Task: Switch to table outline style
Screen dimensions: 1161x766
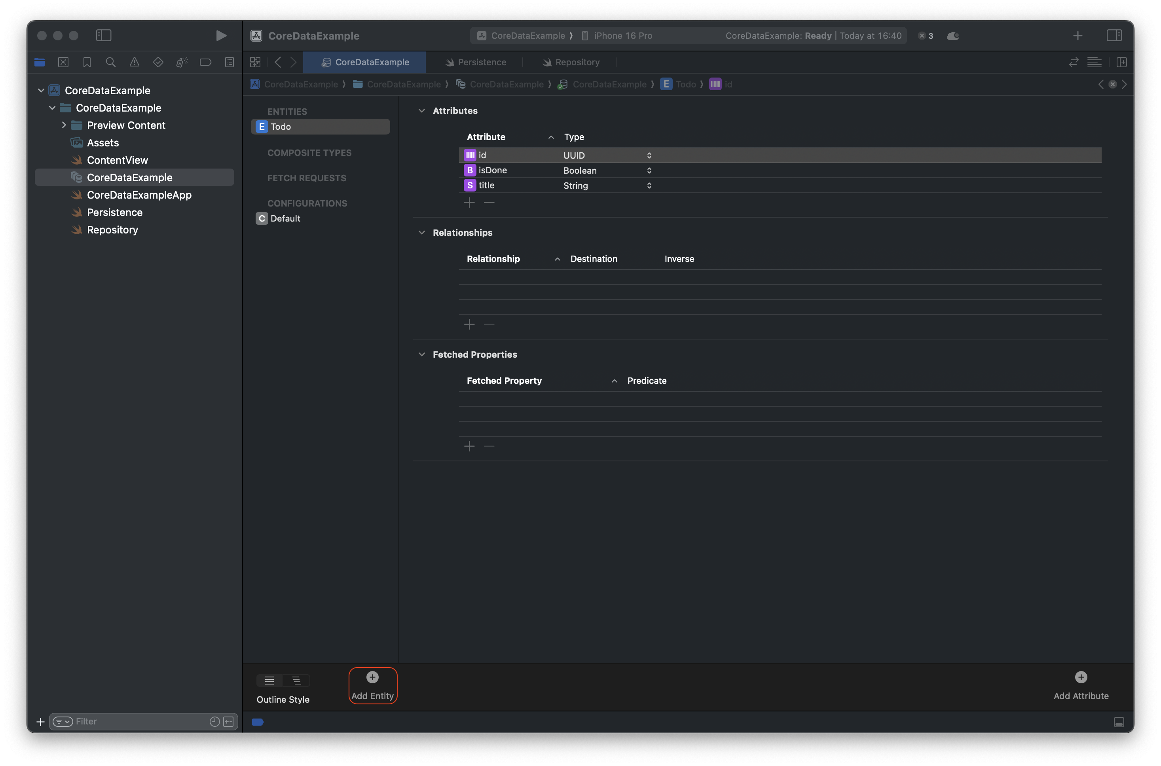Action: (269, 680)
